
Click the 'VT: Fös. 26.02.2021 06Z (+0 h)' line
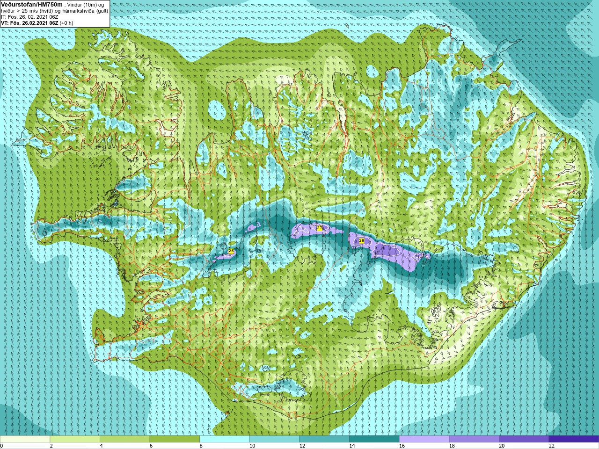coord(37,22)
